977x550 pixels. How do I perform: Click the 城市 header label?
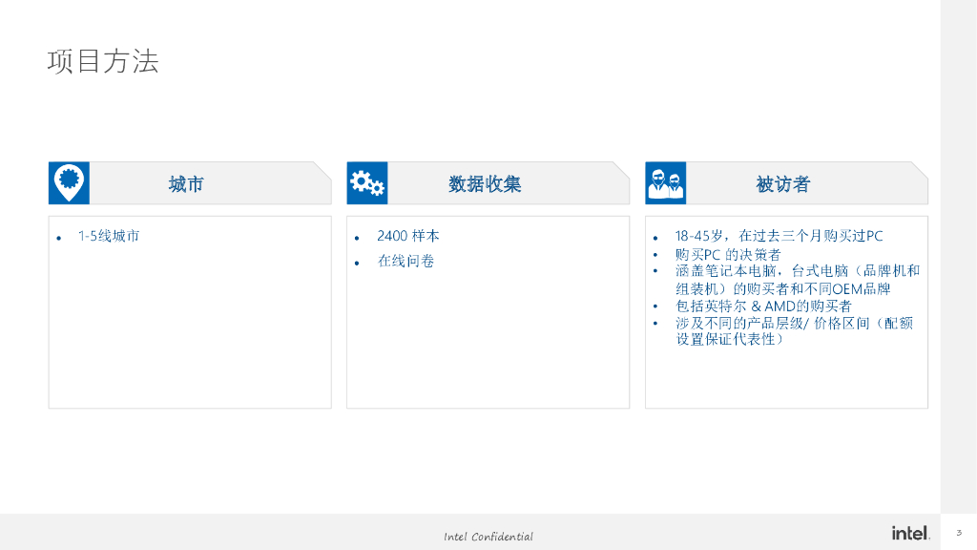click(x=186, y=184)
